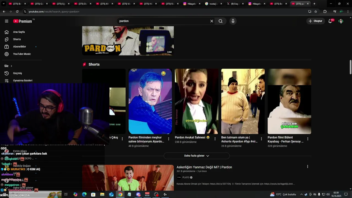352x198 pixels.
Task: Open the YouTube hamburger guide menu
Action: 7,21
